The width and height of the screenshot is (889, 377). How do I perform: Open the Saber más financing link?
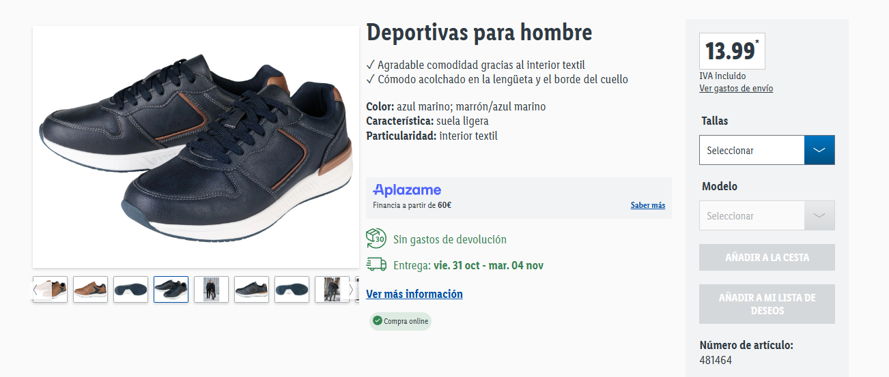coord(648,205)
